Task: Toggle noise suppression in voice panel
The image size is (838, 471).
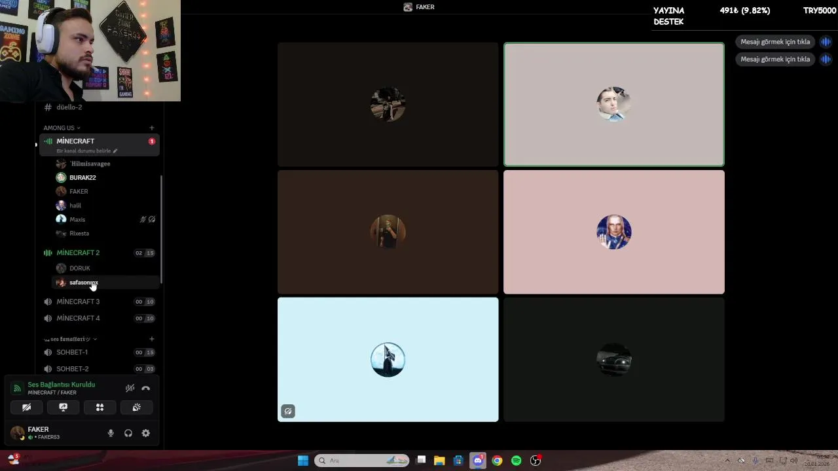Action: coord(130,389)
